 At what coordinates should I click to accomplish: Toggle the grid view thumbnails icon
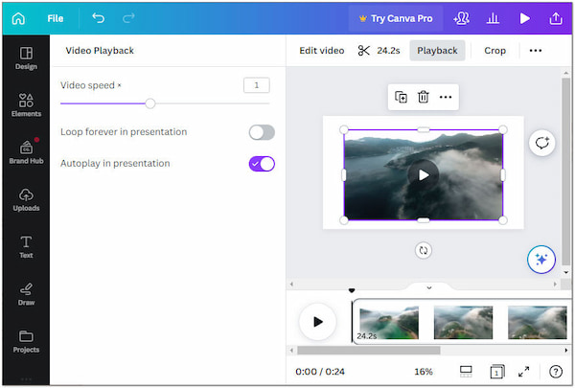[466, 372]
